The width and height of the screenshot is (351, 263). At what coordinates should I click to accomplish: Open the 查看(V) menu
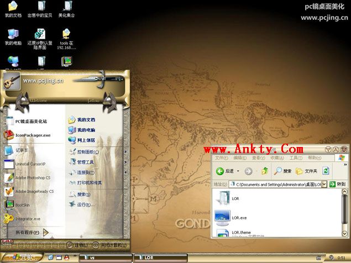click(258, 158)
